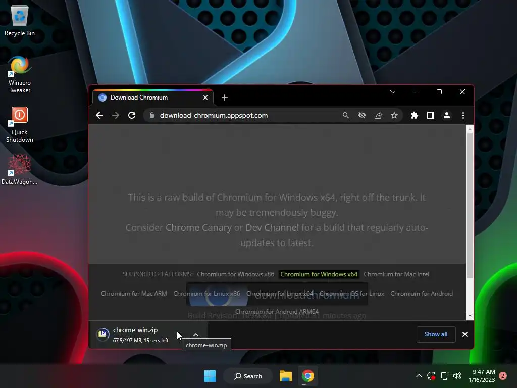Open the Extensions puzzle icon
This screenshot has height=388, width=517.
(x=414, y=115)
